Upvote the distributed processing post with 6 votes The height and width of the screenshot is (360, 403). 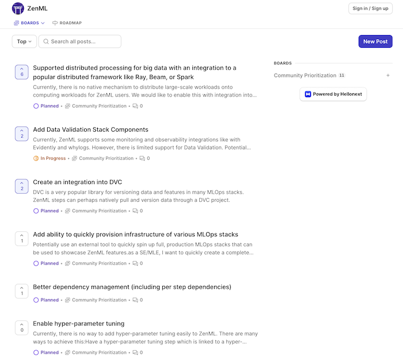pos(22,72)
